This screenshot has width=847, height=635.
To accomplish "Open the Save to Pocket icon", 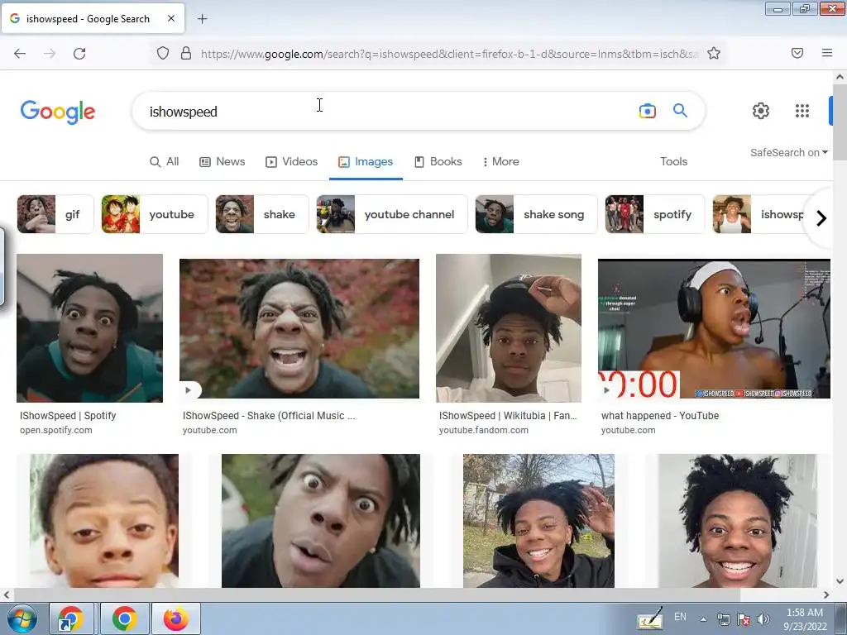I will [797, 53].
